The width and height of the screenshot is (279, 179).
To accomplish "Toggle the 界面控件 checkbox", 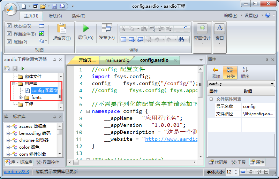I will tap(9, 34).
